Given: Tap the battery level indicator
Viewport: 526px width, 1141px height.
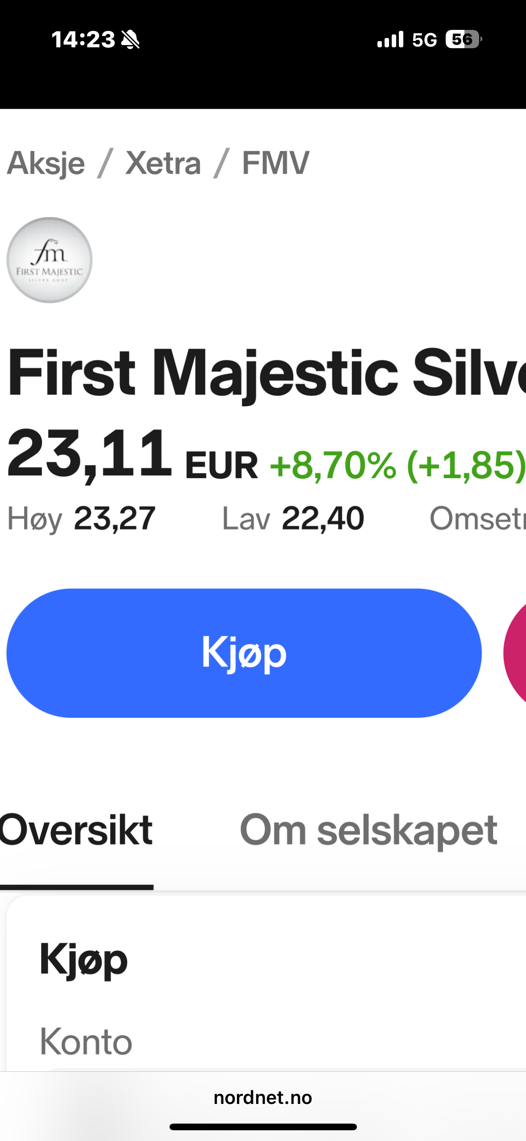Looking at the screenshot, I should 463,39.
